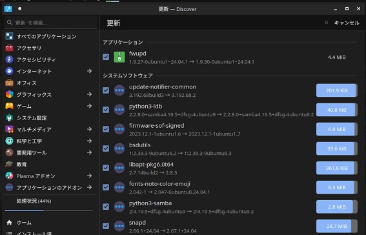Click the Multimedia category icon

tap(9, 129)
